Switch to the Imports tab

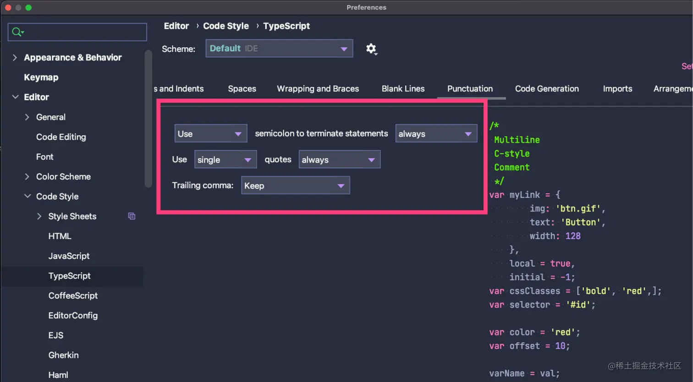617,89
